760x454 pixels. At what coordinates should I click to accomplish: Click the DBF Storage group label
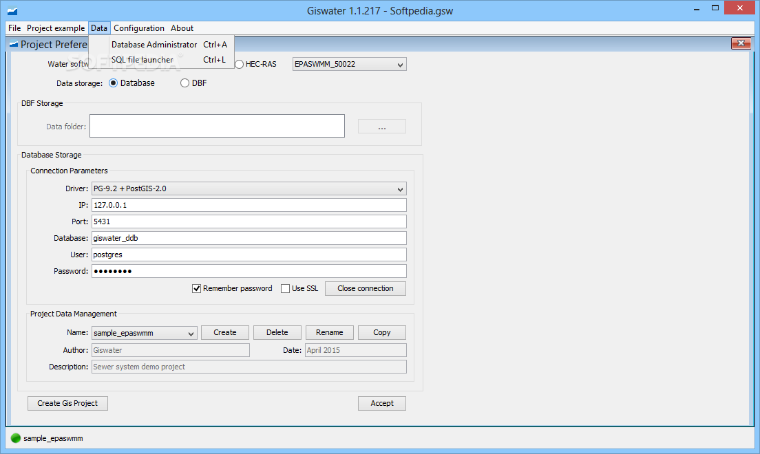42,103
